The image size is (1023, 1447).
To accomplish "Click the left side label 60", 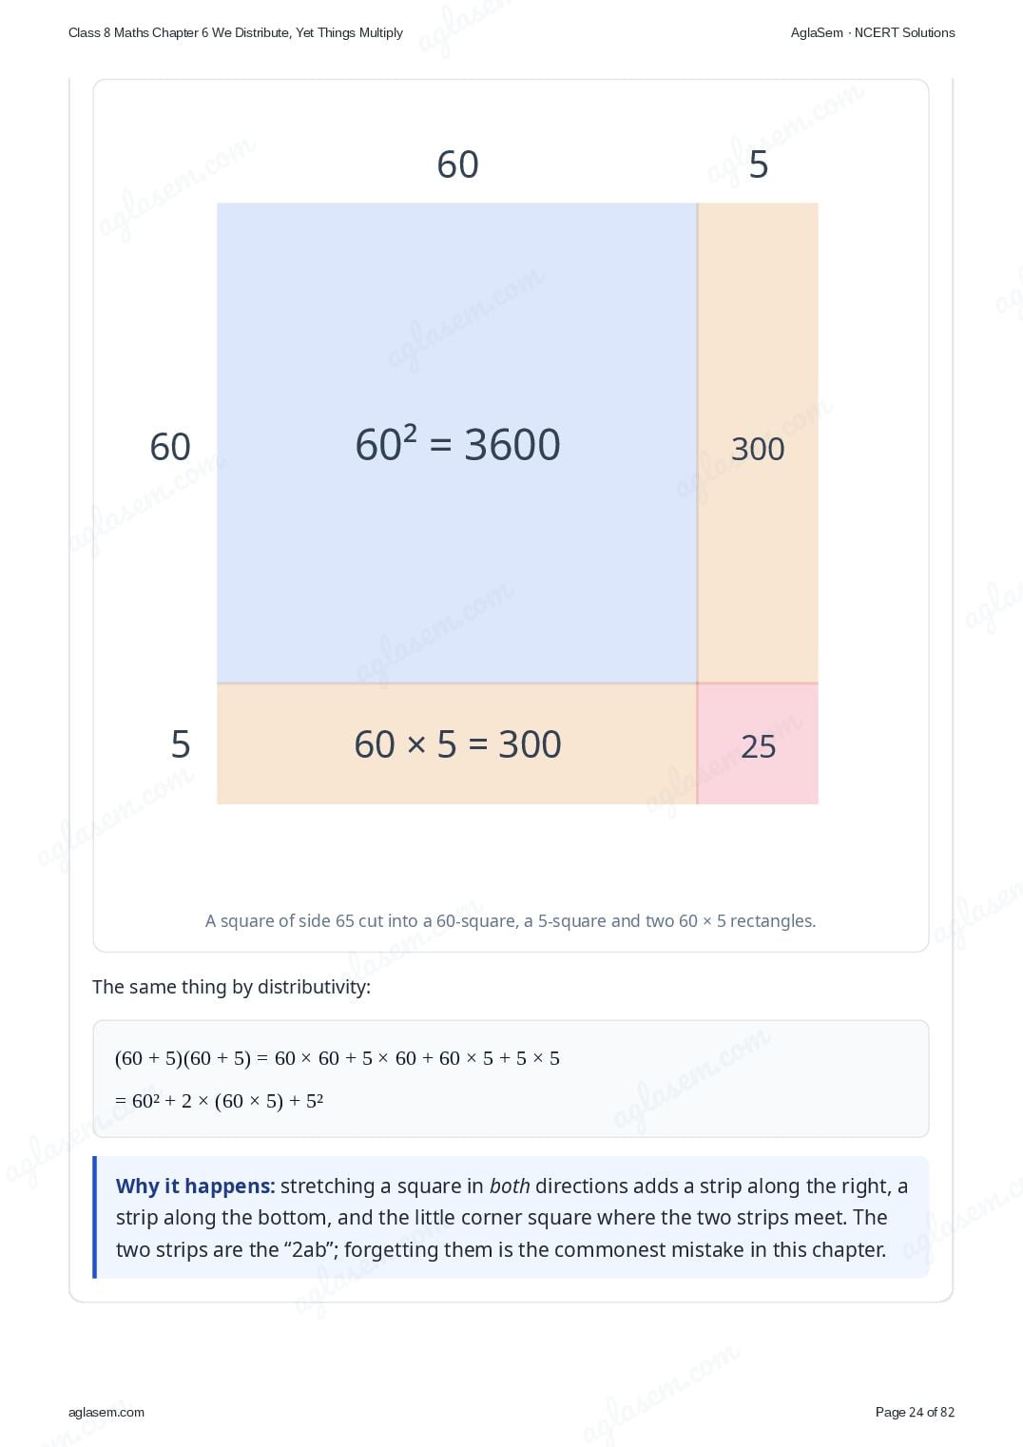I will click(x=170, y=447).
